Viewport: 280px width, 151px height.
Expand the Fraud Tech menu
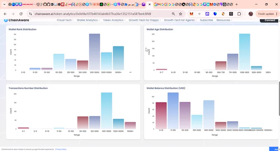65,20
